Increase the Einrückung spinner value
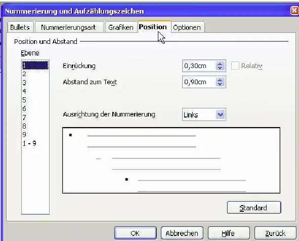 [x=220, y=64]
